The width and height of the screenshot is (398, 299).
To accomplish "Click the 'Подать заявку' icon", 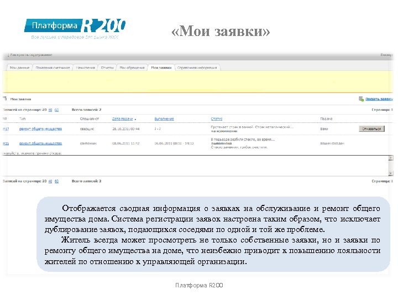I will (x=361, y=99).
